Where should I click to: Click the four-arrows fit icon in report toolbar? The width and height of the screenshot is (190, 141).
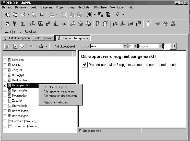pos(22,46)
